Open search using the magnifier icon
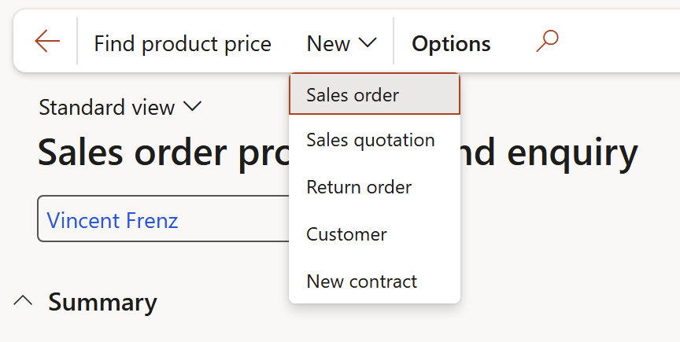This screenshot has width=680, height=342. pos(546,41)
